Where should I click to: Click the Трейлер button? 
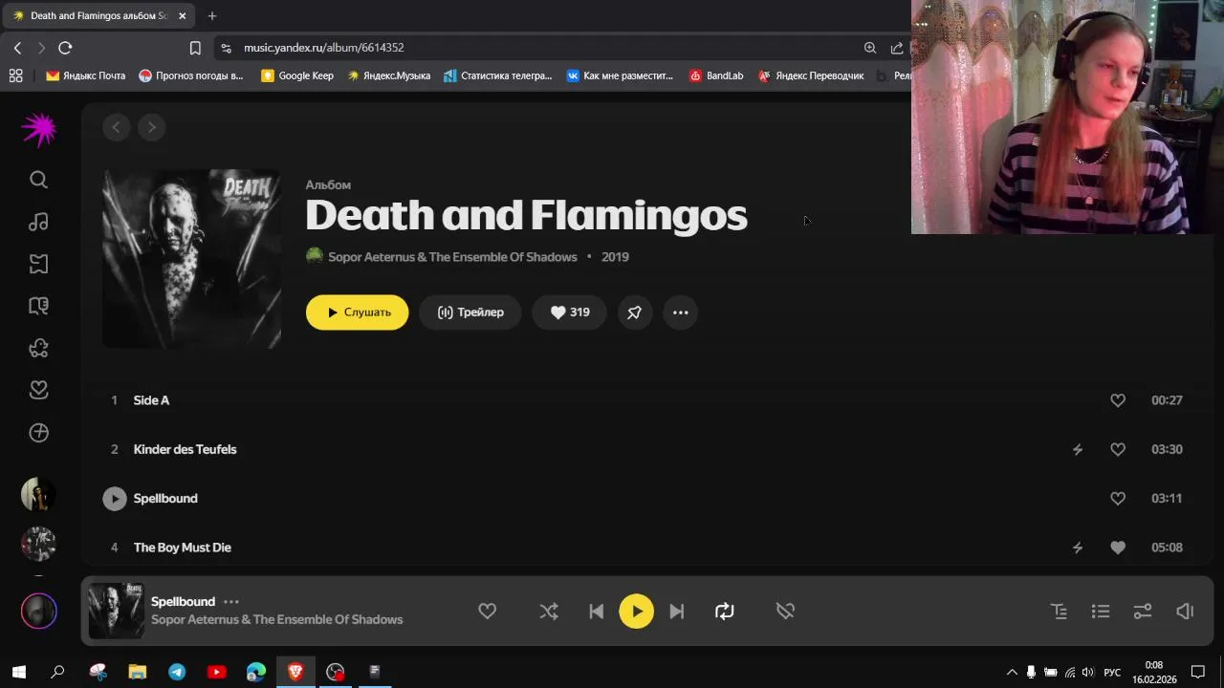tap(470, 312)
